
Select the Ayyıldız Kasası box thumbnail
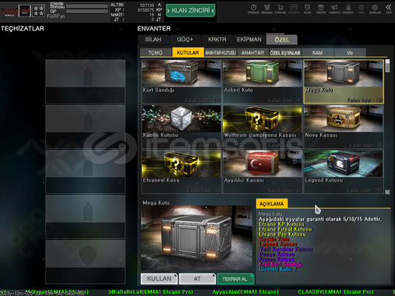(x=263, y=171)
